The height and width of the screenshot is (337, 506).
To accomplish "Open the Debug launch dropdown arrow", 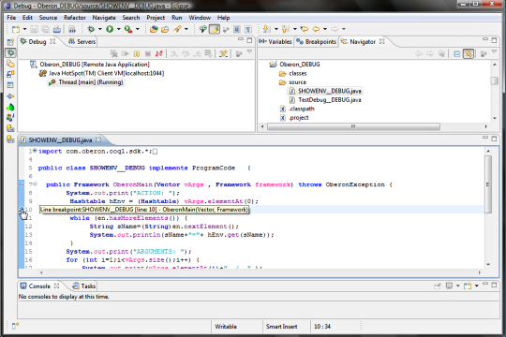I will coord(100,29).
